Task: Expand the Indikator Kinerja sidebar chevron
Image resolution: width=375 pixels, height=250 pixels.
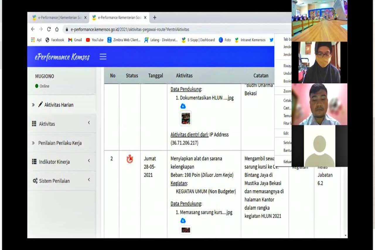Action: point(89,161)
